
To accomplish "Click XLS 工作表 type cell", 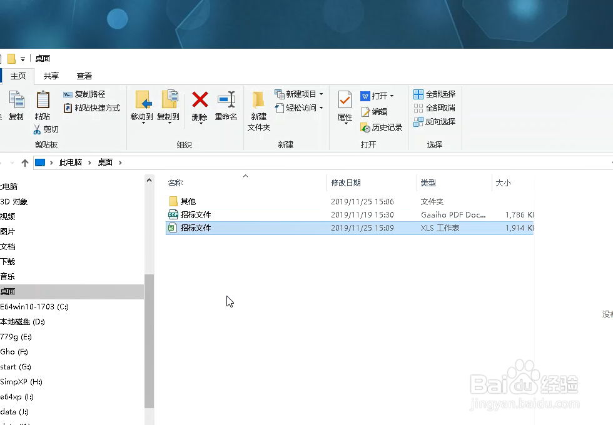I will coord(440,227).
